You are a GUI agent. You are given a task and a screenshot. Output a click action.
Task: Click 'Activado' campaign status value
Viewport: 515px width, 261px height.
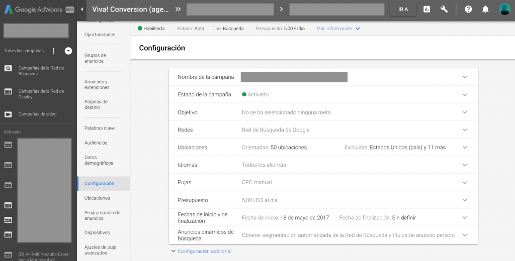[x=255, y=94]
